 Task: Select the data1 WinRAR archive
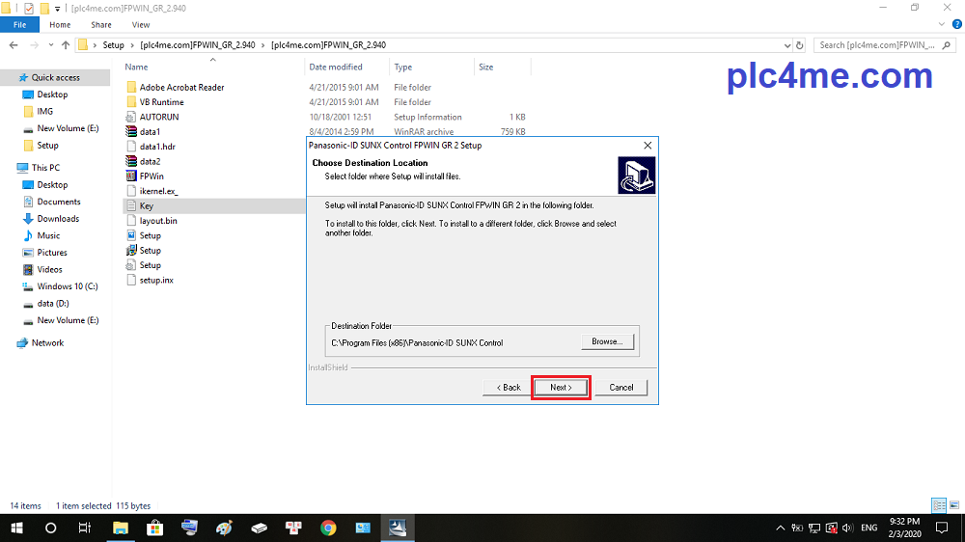click(150, 131)
